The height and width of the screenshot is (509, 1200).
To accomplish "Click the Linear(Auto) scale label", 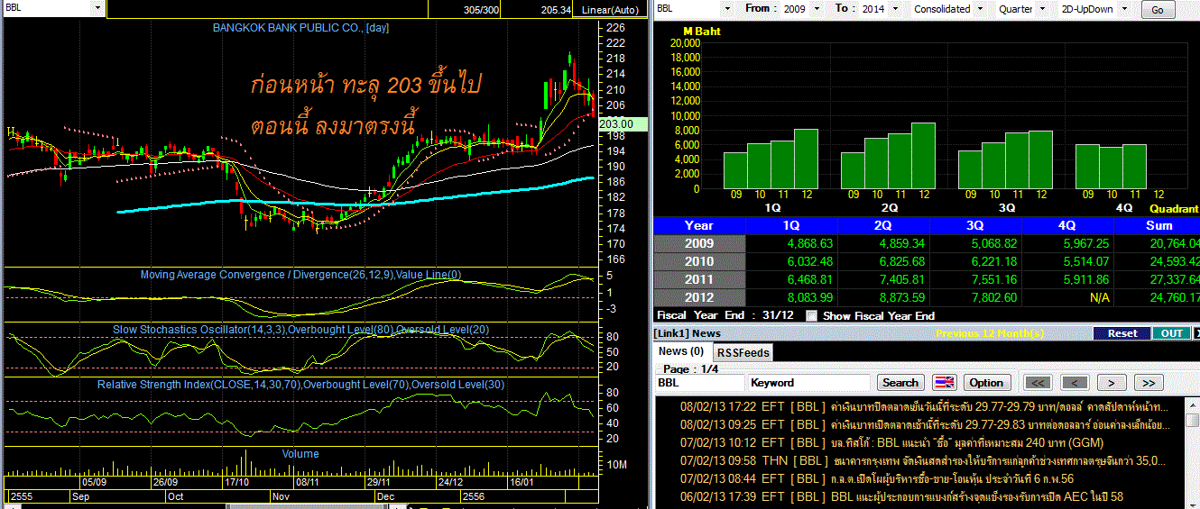I will (609, 9).
